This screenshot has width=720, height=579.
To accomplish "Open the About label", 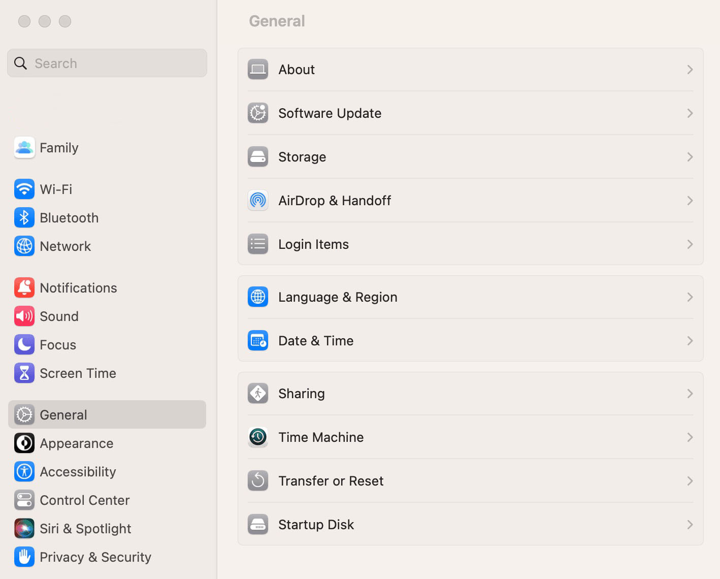I will pos(297,70).
